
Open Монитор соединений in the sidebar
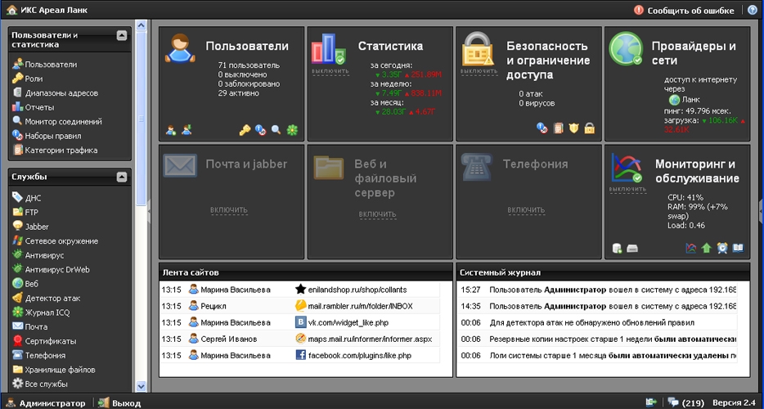[x=63, y=121]
